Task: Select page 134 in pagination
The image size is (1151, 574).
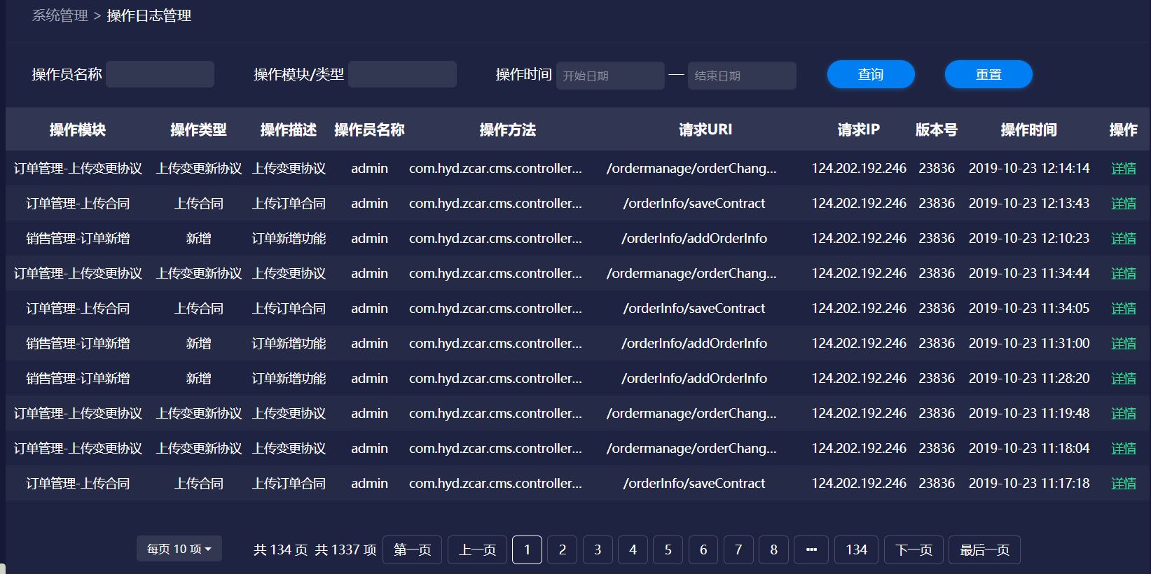Action: pos(856,549)
